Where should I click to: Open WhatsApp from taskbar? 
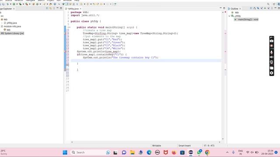199,152
